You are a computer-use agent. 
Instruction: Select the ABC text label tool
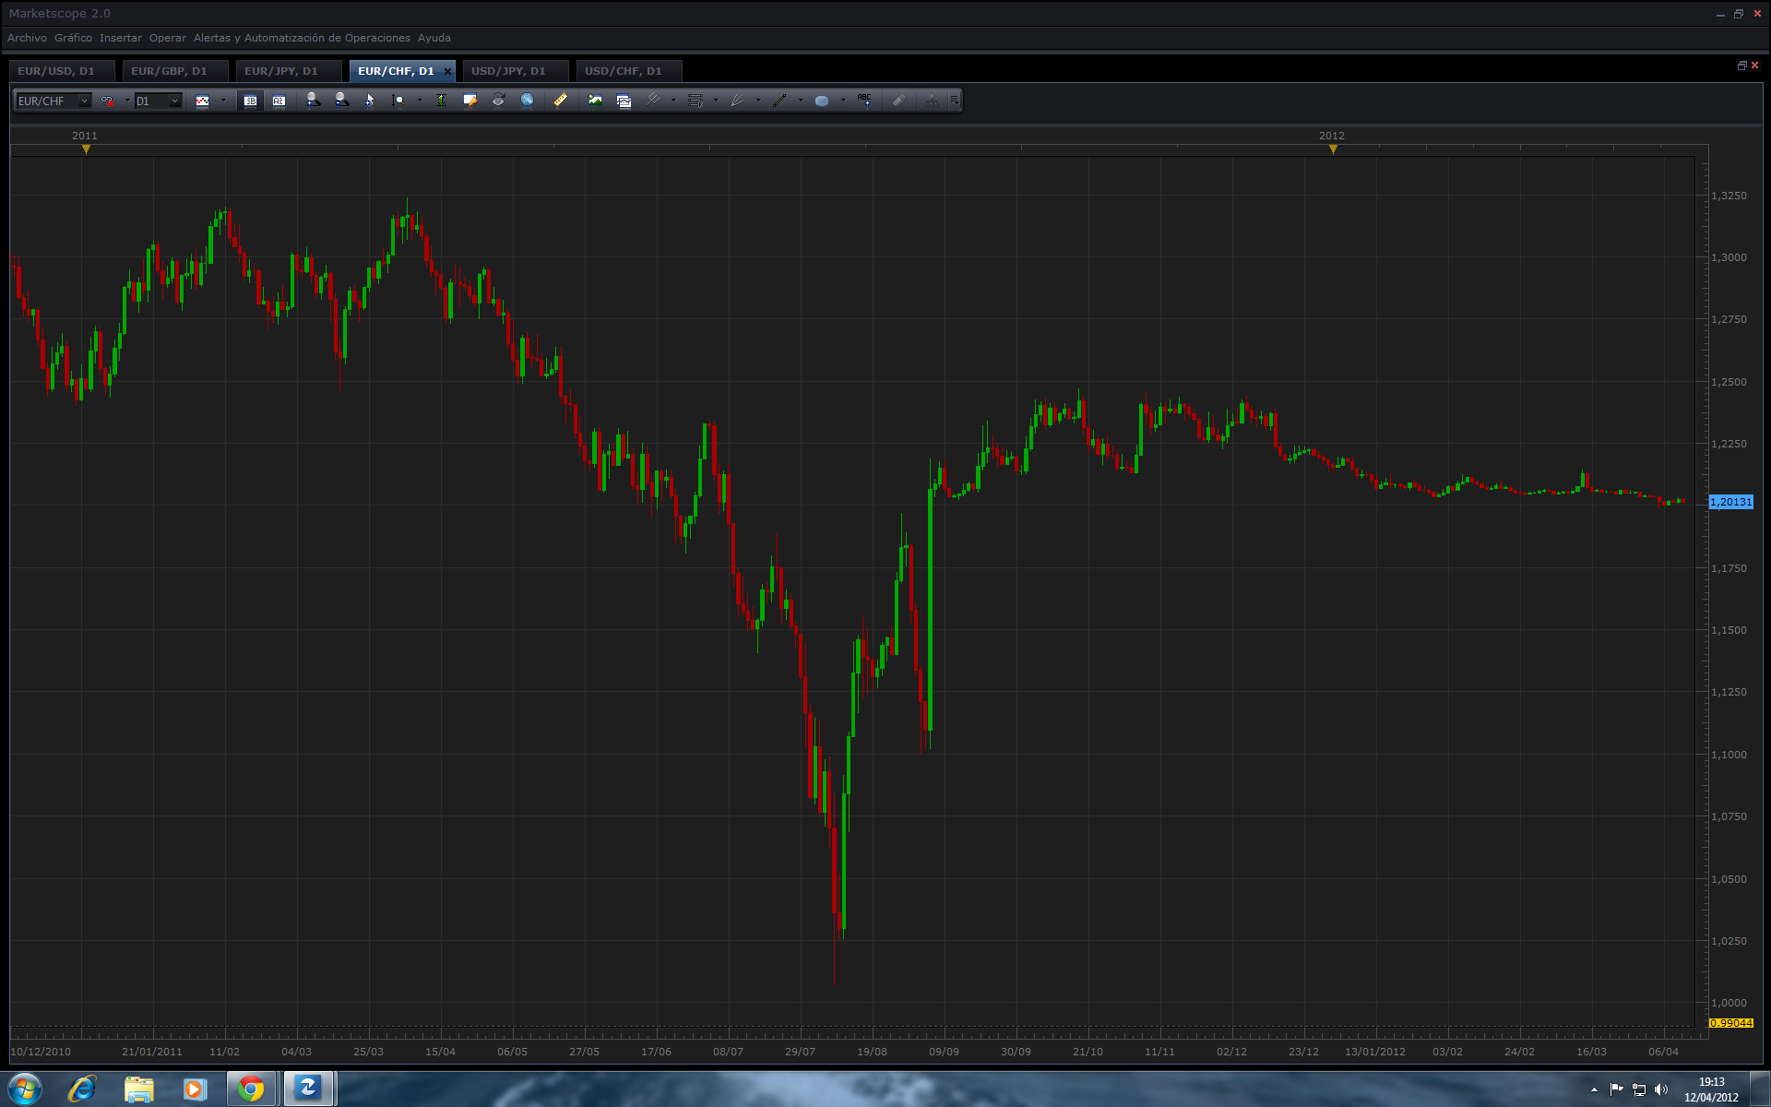tap(864, 100)
